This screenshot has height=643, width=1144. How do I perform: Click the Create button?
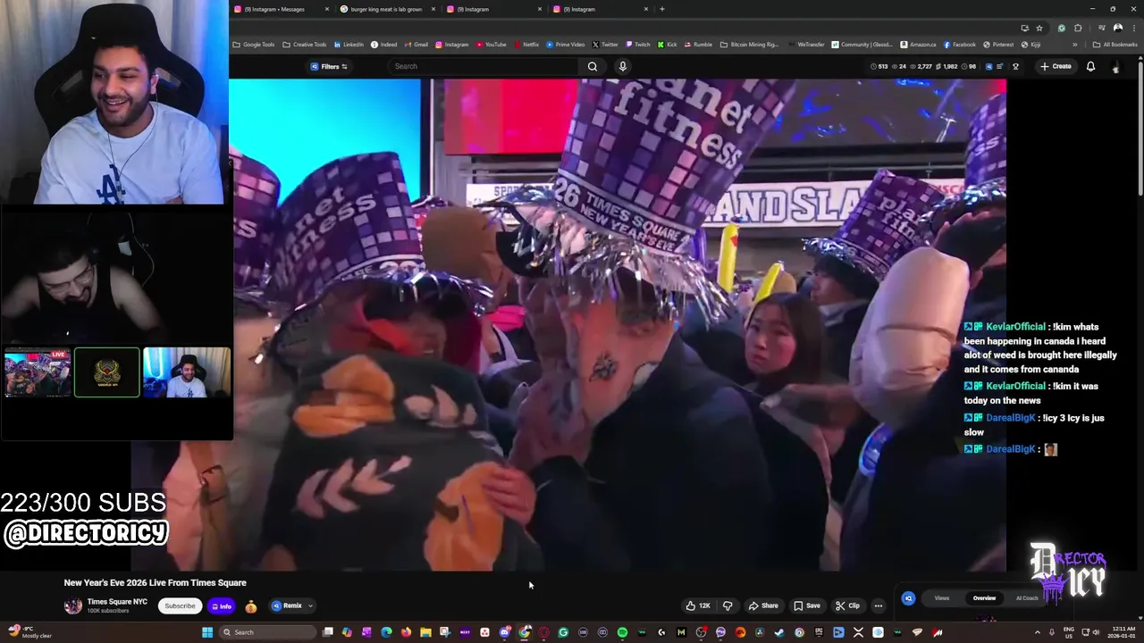click(1056, 66)
